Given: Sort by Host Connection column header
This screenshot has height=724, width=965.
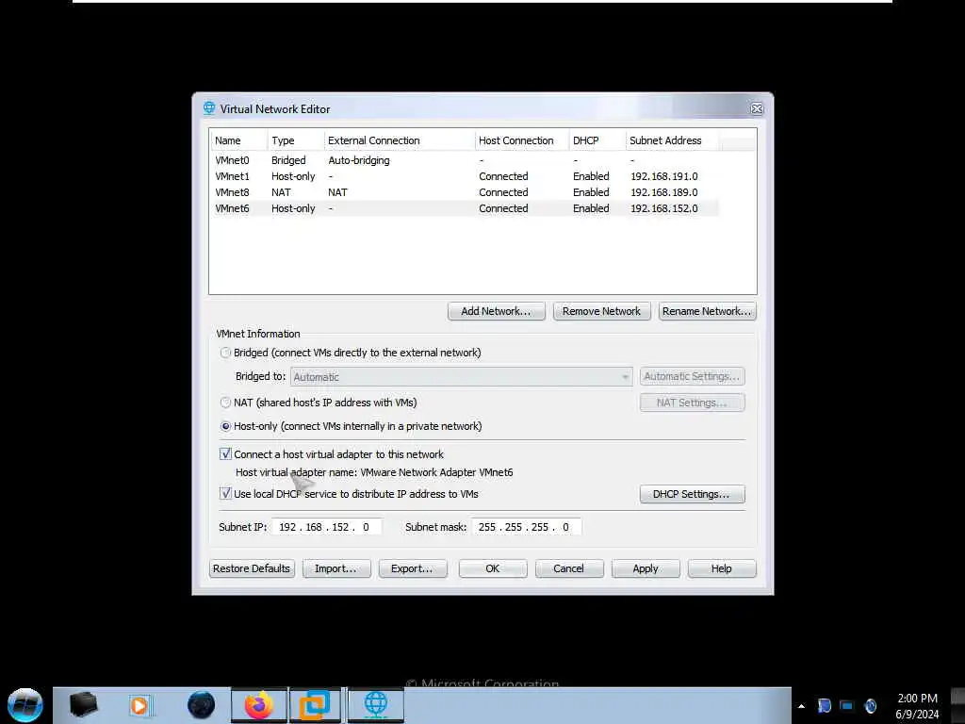Looking at the screenshot, I should (522, 140).
